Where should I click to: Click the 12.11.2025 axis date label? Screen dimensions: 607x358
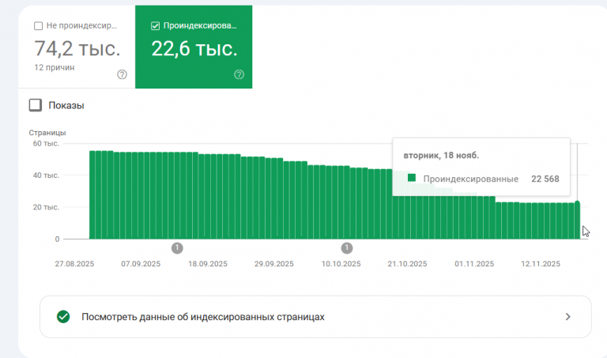pyautogui.click(x=541, y=264)
